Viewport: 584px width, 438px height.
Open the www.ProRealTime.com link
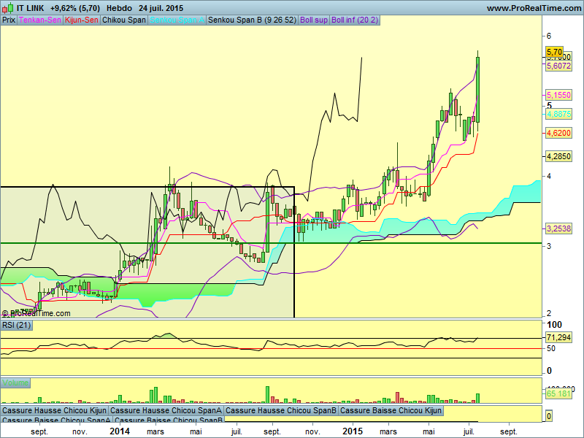pos(534,8)
